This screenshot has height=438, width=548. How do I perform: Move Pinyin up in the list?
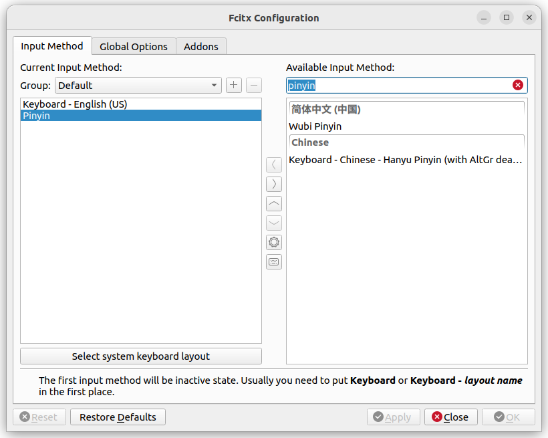tap(273, 203)
